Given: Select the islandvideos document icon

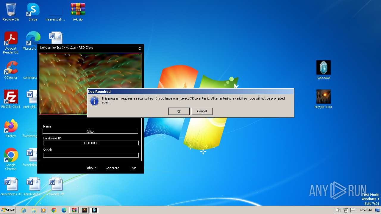Looking at the screenshot, I should tap(33, 187).
